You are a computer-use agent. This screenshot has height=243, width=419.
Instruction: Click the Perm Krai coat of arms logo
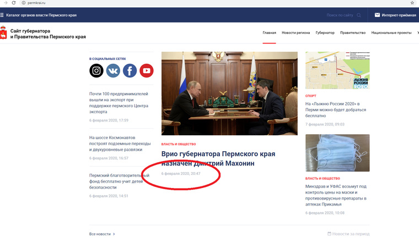coord(3,32)
